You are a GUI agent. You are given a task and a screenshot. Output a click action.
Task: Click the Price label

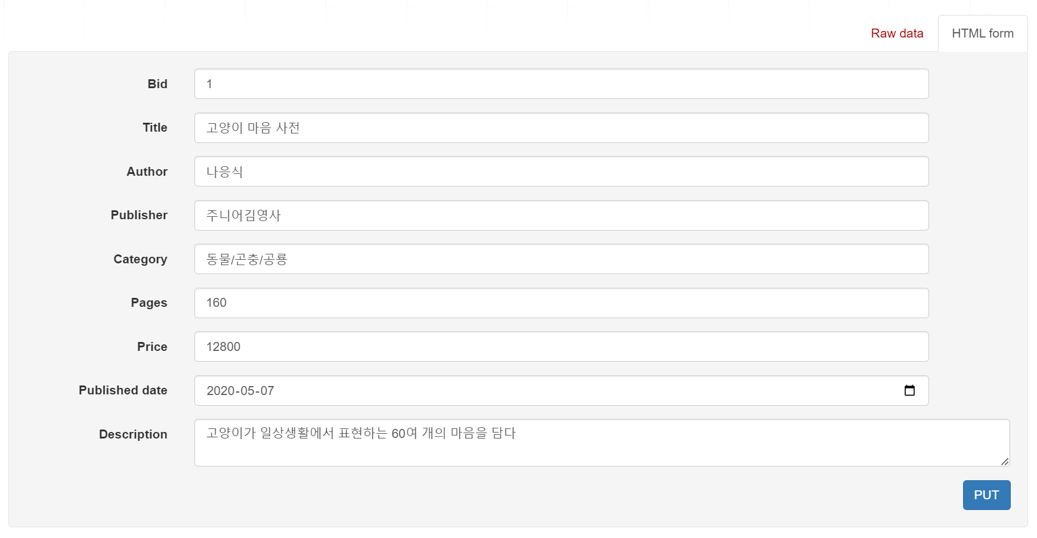pyautogui.click(x=152, y=347)
